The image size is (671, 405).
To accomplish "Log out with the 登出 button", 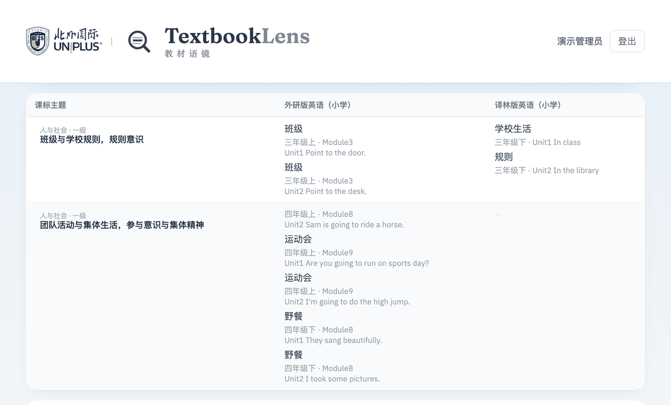I will (627, 41).
